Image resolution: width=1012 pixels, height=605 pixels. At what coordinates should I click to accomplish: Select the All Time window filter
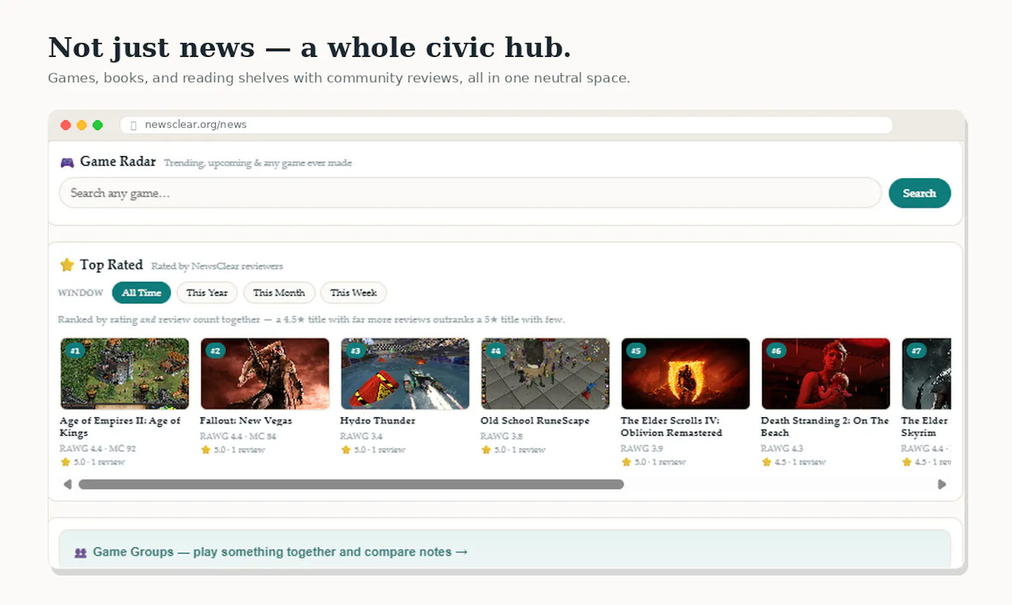pyautogui.click(x=142, y=293)
